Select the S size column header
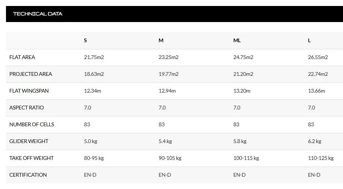343x189 pixels. [86, 40]
